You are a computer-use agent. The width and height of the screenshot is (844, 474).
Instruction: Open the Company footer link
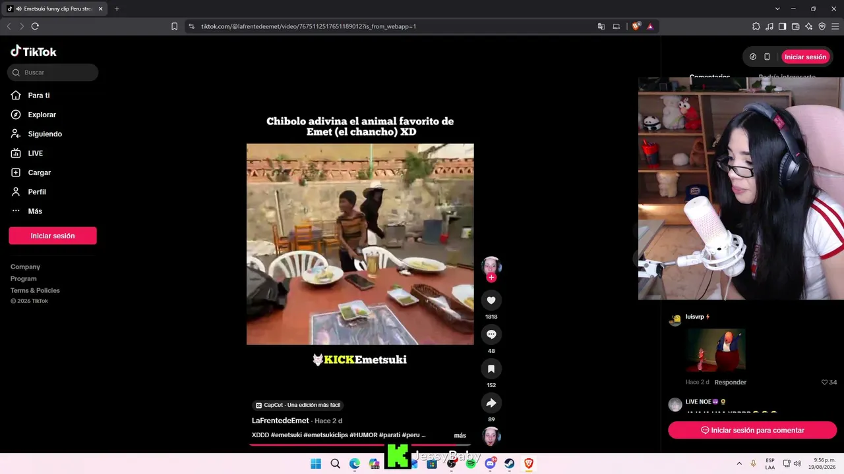click(x=25, y=267)
